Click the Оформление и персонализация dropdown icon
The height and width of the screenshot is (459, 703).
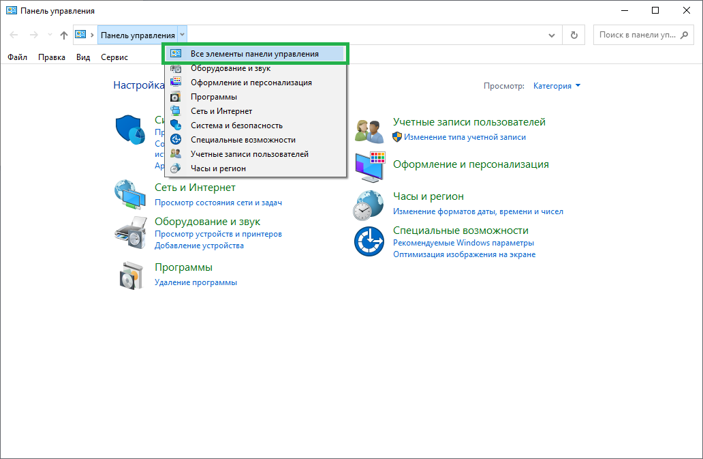click(176, 83)
